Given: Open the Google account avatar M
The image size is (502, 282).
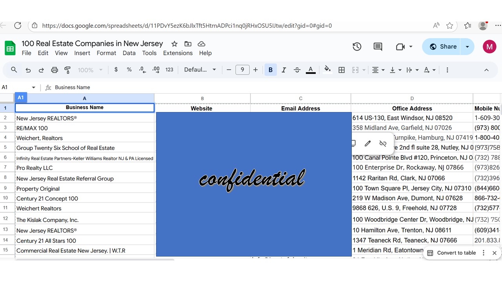Looking at the screenshot, I should coord(489,47).
